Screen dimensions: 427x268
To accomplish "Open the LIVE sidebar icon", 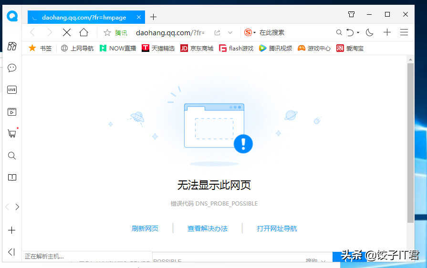I will pyautogui.click(x=12, y=89).
